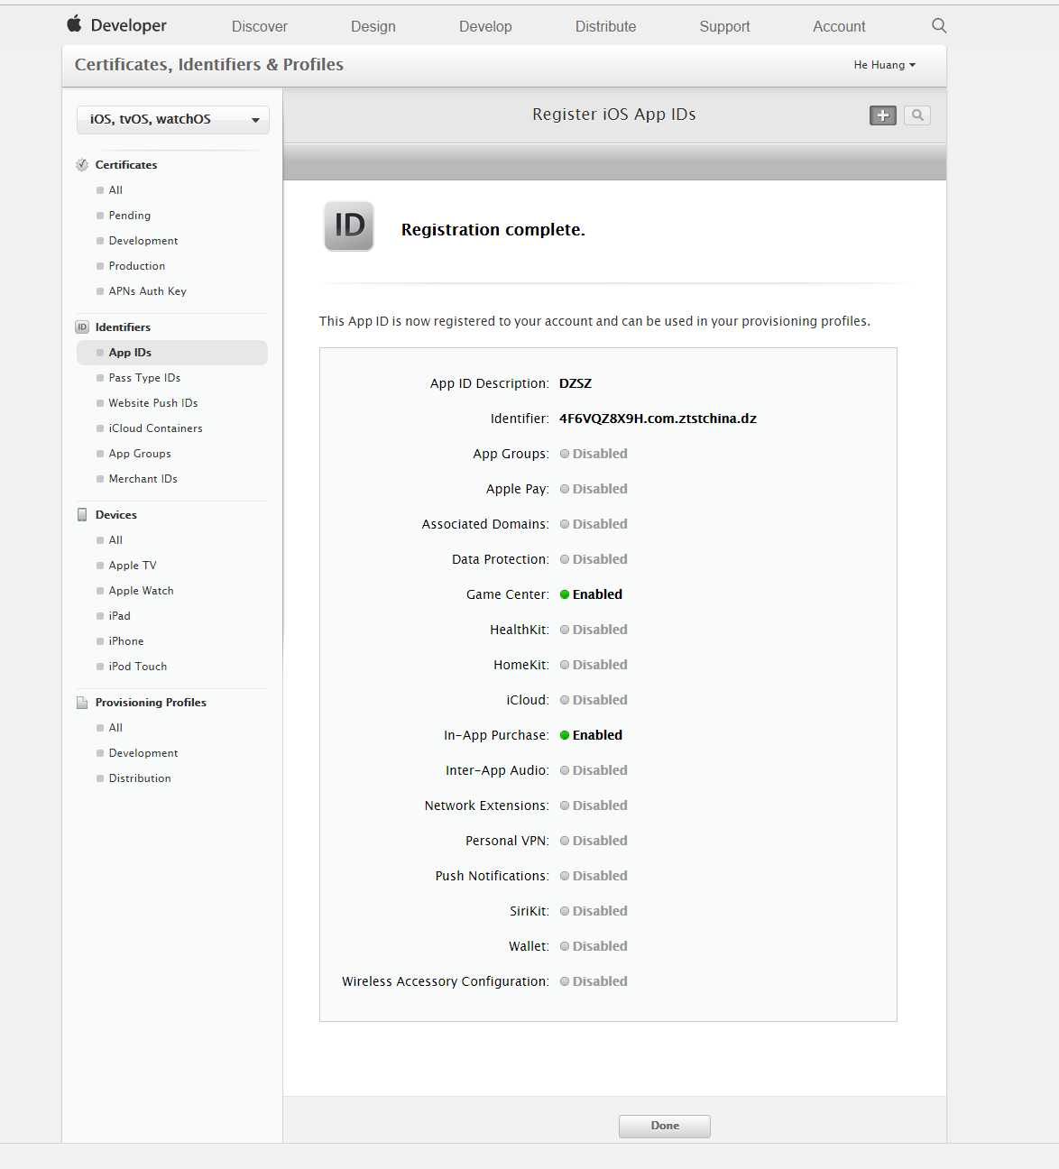Click the Certificates section header
1059x1169 pixels.
[x=126, y=165]
